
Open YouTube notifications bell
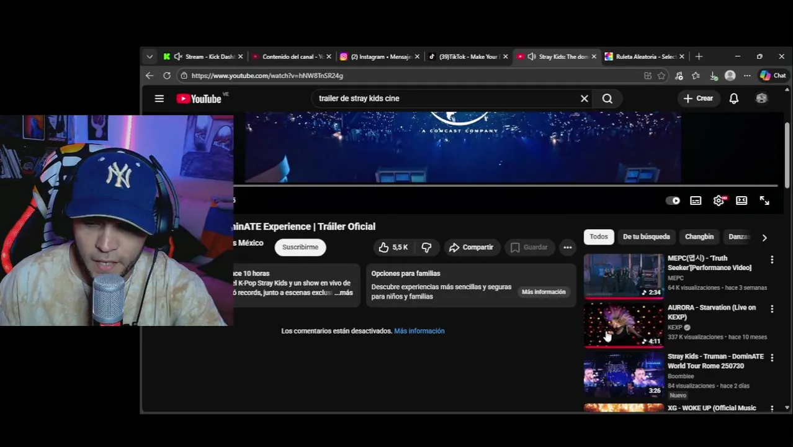(734, 99)
